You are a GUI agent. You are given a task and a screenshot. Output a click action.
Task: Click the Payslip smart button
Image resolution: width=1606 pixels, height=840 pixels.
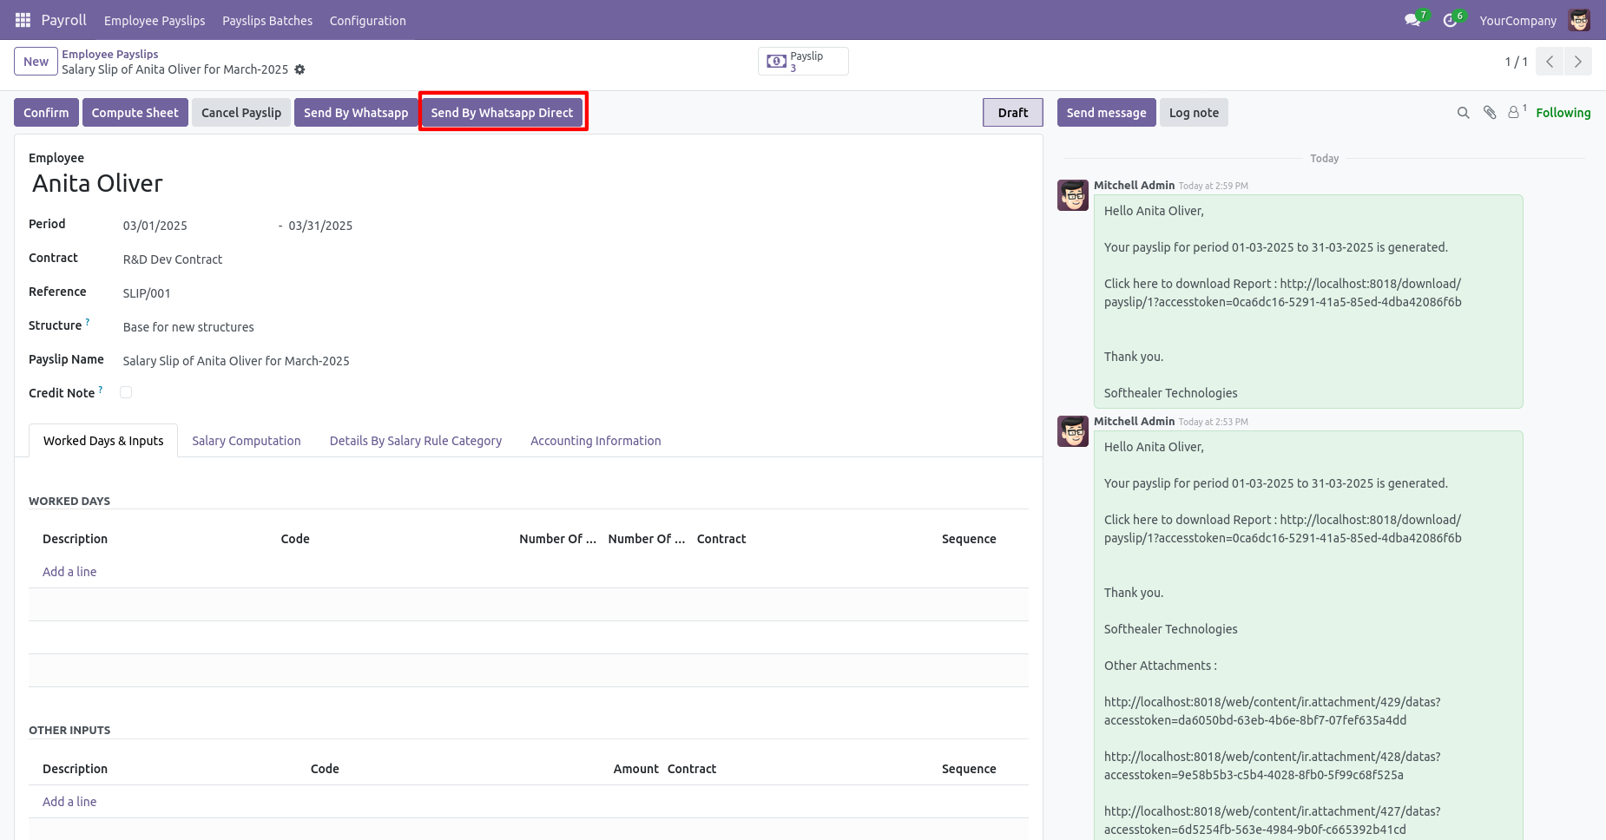coord(803,62)
